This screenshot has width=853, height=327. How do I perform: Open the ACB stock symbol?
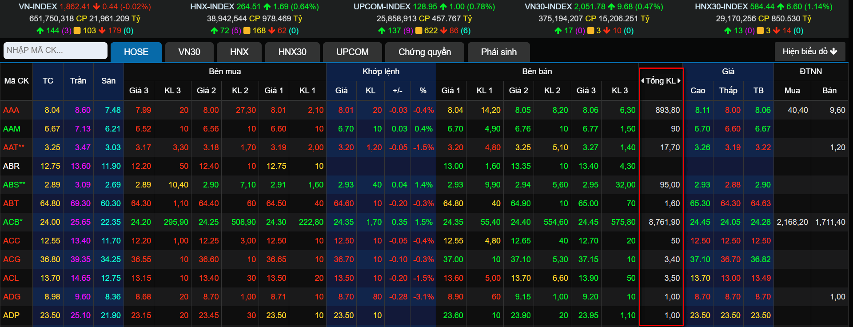[x=12, y=222]
